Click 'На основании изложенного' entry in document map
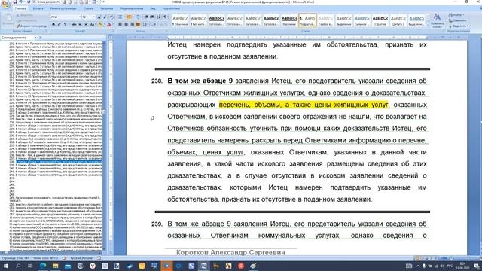Viewport: 482px width, 271px height. coord(55,198)
